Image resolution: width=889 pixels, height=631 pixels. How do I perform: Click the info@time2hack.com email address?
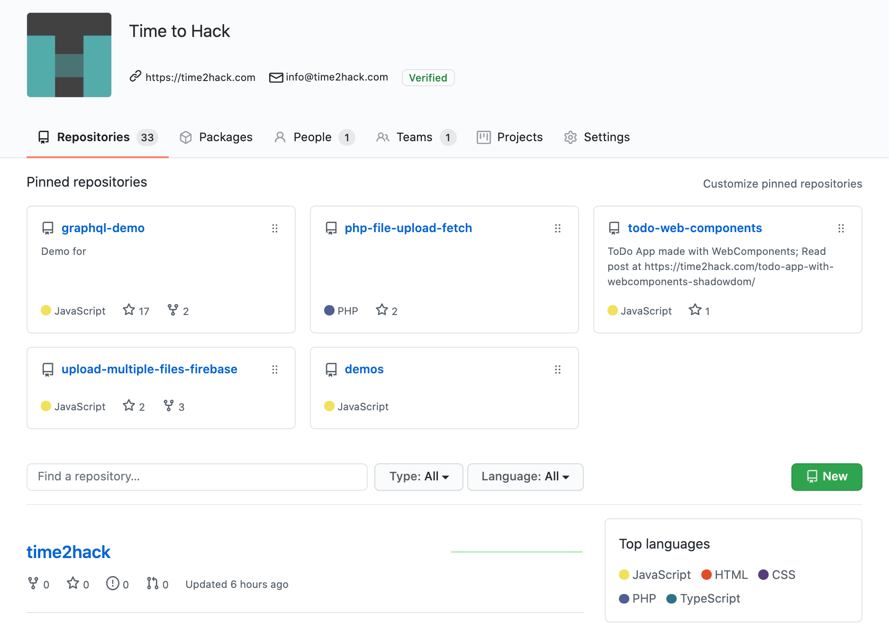337,77
